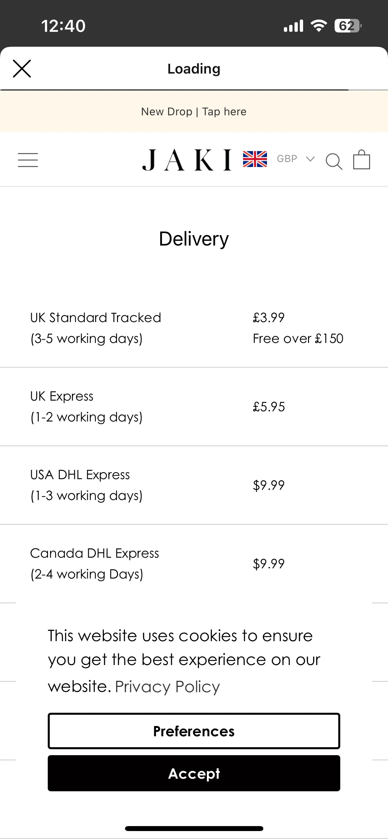The image size is (388, 839).
Task: Tap the battery indicator in status bar
Action: pos(348,26)
